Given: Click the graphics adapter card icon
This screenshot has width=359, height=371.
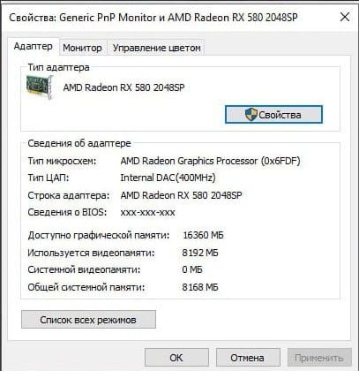Looking at the screenshot, I should 40,87.
